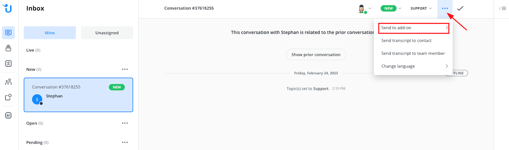The image size is (509, 150).
Task: Open Stephan's conversation #37618255 in list
Action: [x=78, y=95]
